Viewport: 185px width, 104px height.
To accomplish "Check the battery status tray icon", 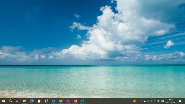I will (144, 101).
